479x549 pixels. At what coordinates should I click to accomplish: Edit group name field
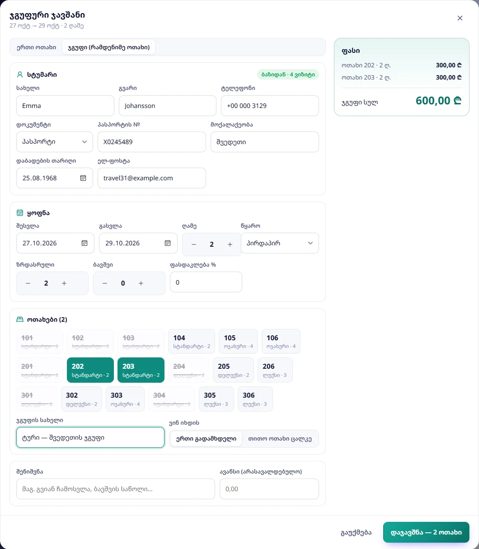point(90,437)
